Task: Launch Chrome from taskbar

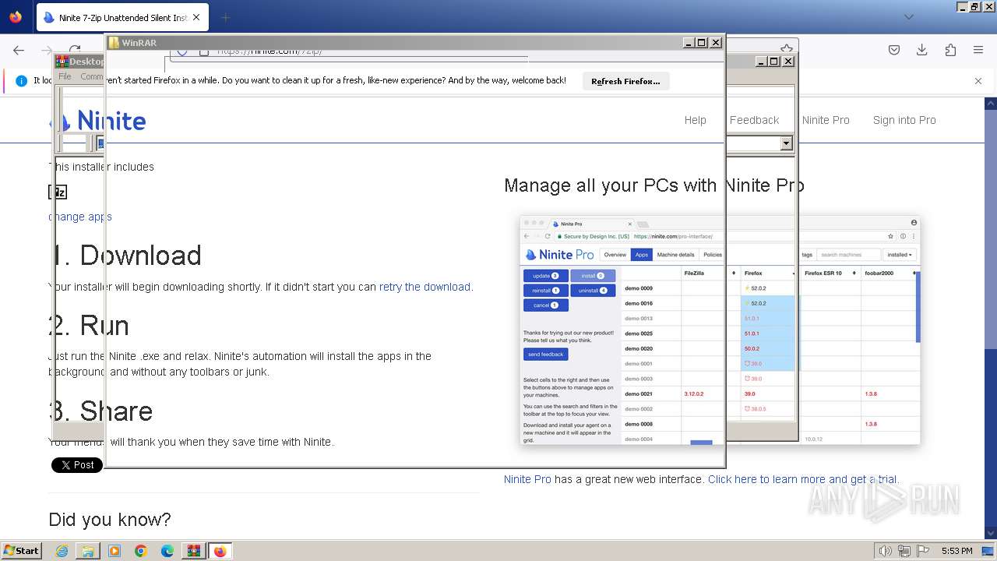Action: (x=141, y=551)
